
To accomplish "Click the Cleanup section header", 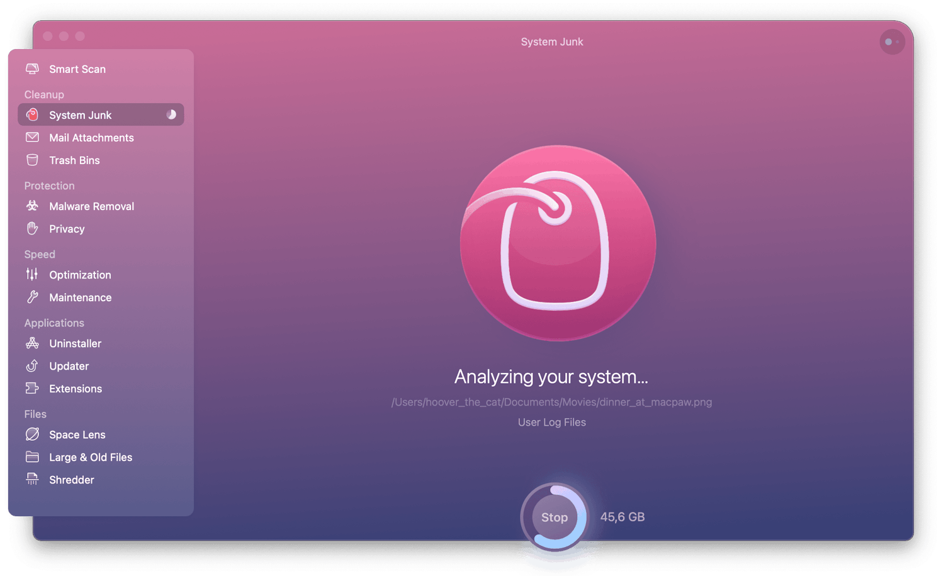I will point(44,94).
